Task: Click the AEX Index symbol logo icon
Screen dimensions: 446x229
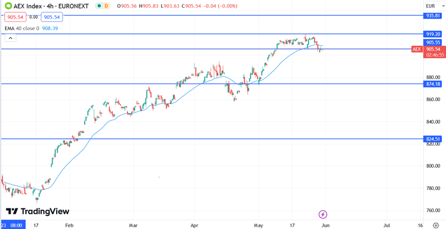Action: pyautogui.click(x=8, y=6)
